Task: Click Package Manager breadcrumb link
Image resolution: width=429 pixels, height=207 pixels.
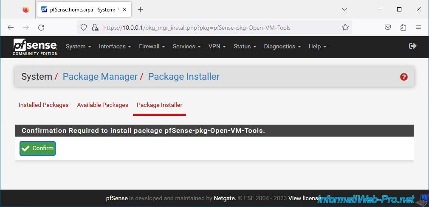Action: click(x=100, y=77)
